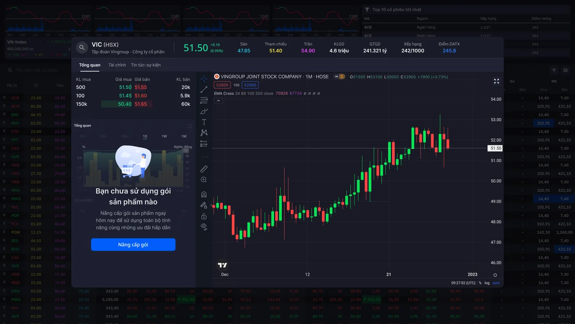575x324 pixels.
Task: Click the Trần value 54.90
Action: tap(308, 51)
